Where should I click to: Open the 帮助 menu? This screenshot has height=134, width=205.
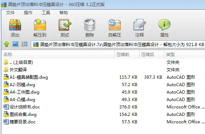click(x=64, y=13)
